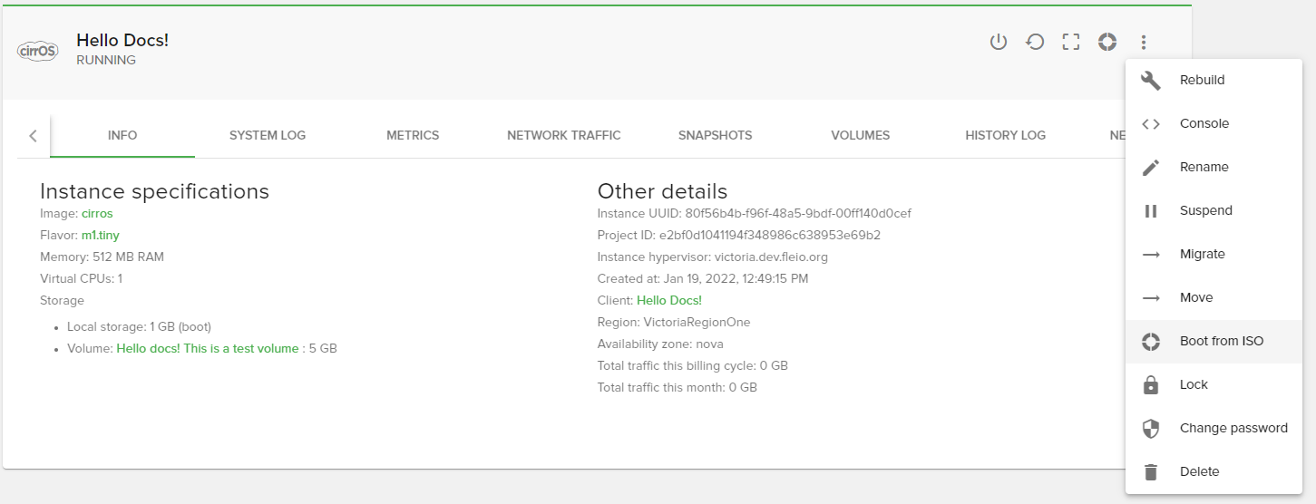Open the fullscreen console icon
Screen dimensions: 1316x504
tap(1071, 42)
